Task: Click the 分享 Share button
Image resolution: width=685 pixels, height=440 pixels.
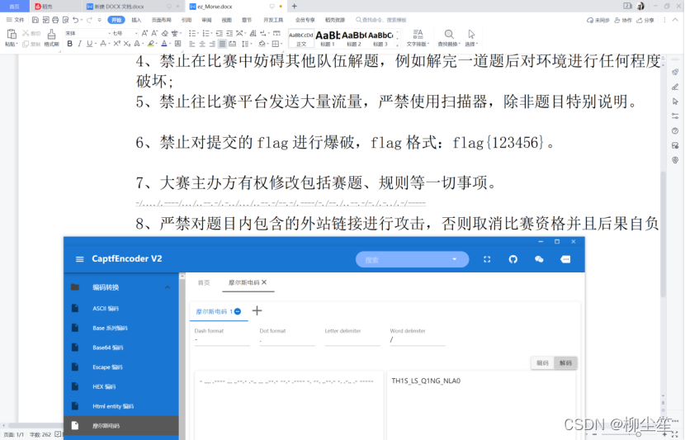Action: click(645, 20)
